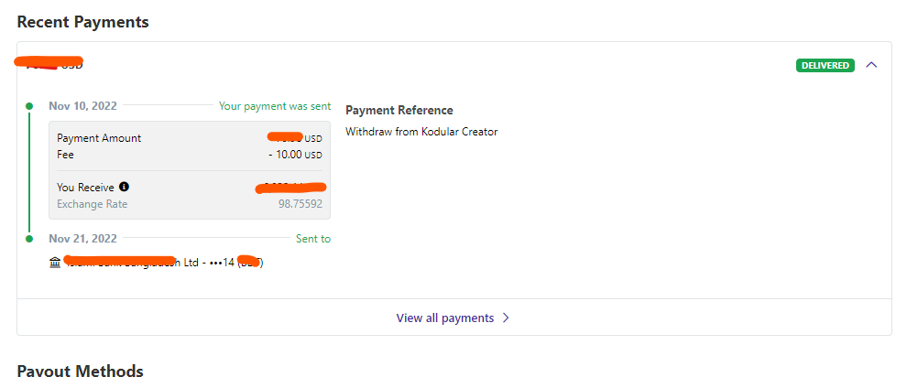Click the green Sent to label
This screenshot has width=907, height=377.
(x=313, y=239)
